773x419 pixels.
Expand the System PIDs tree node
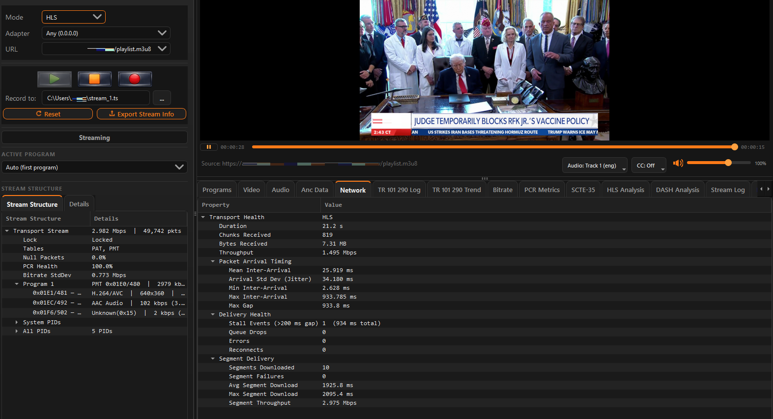pos(17,322)
